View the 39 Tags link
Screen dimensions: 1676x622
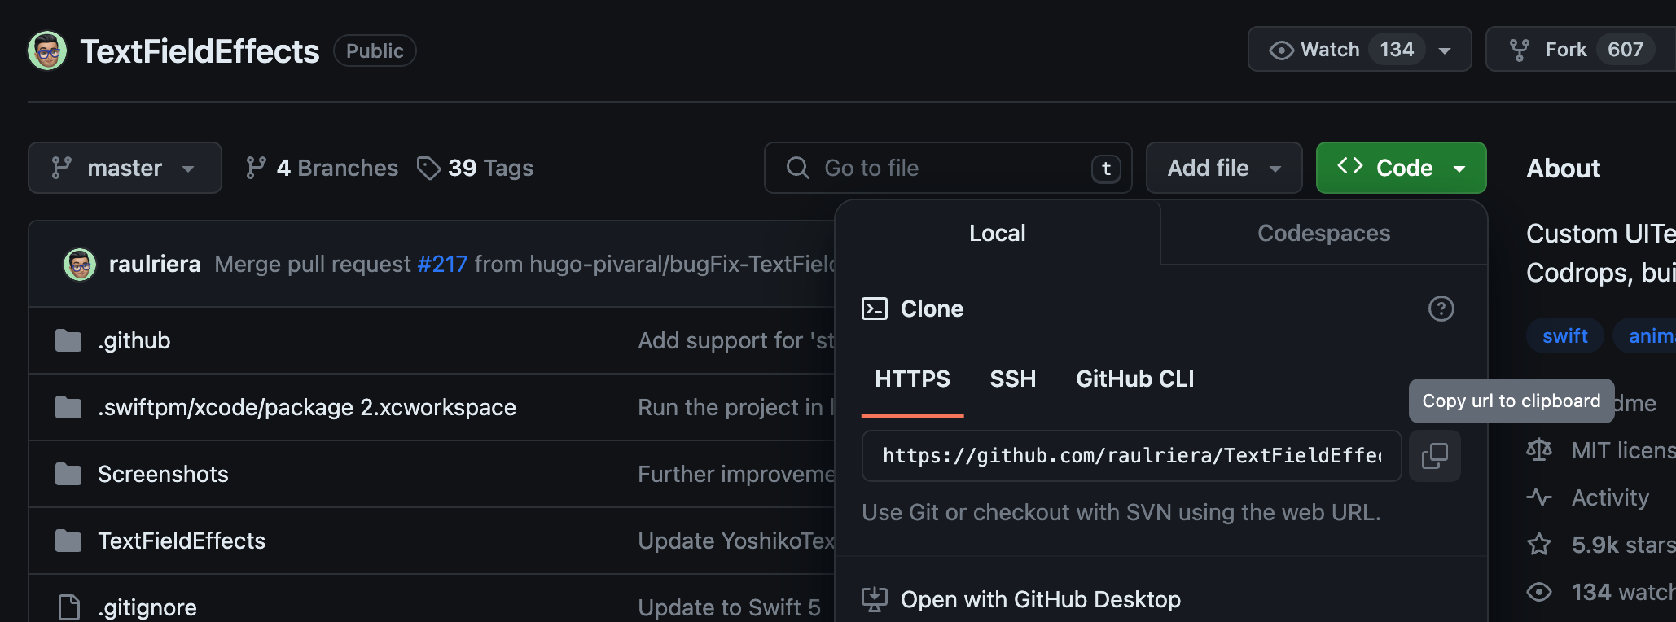475,168
